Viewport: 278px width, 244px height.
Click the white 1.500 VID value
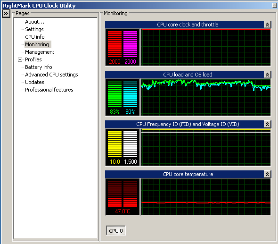pyautogui.click(x=131, y=161)
